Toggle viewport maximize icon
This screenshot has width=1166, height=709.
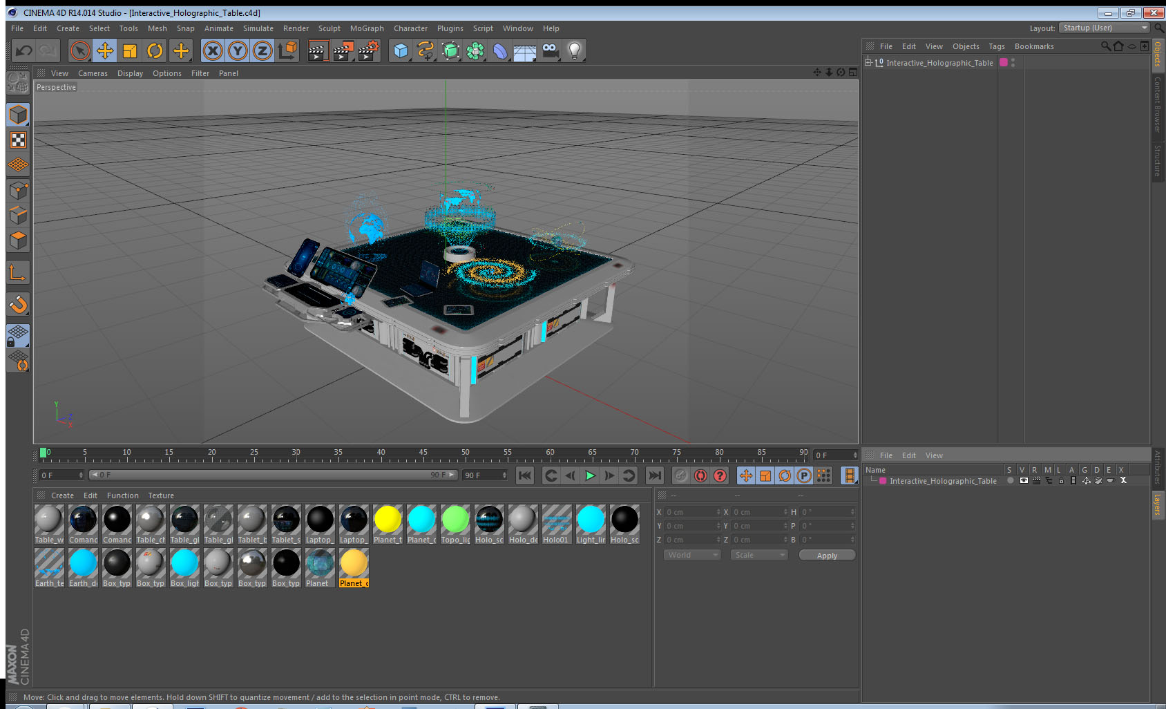[x=853, y=73]
